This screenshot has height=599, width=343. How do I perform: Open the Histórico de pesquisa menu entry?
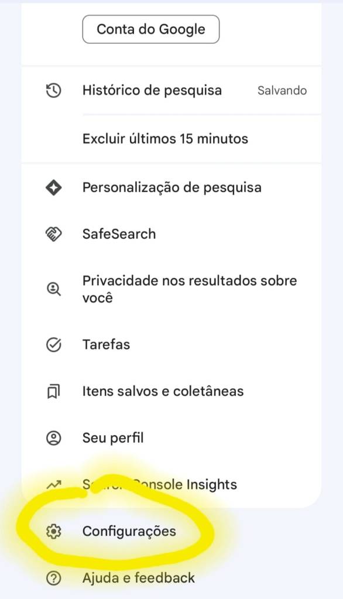tap(152, 90)
